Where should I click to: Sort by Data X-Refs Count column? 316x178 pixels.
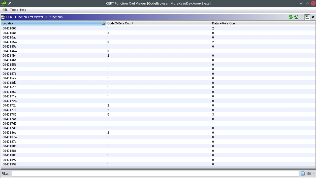[263, 23]
